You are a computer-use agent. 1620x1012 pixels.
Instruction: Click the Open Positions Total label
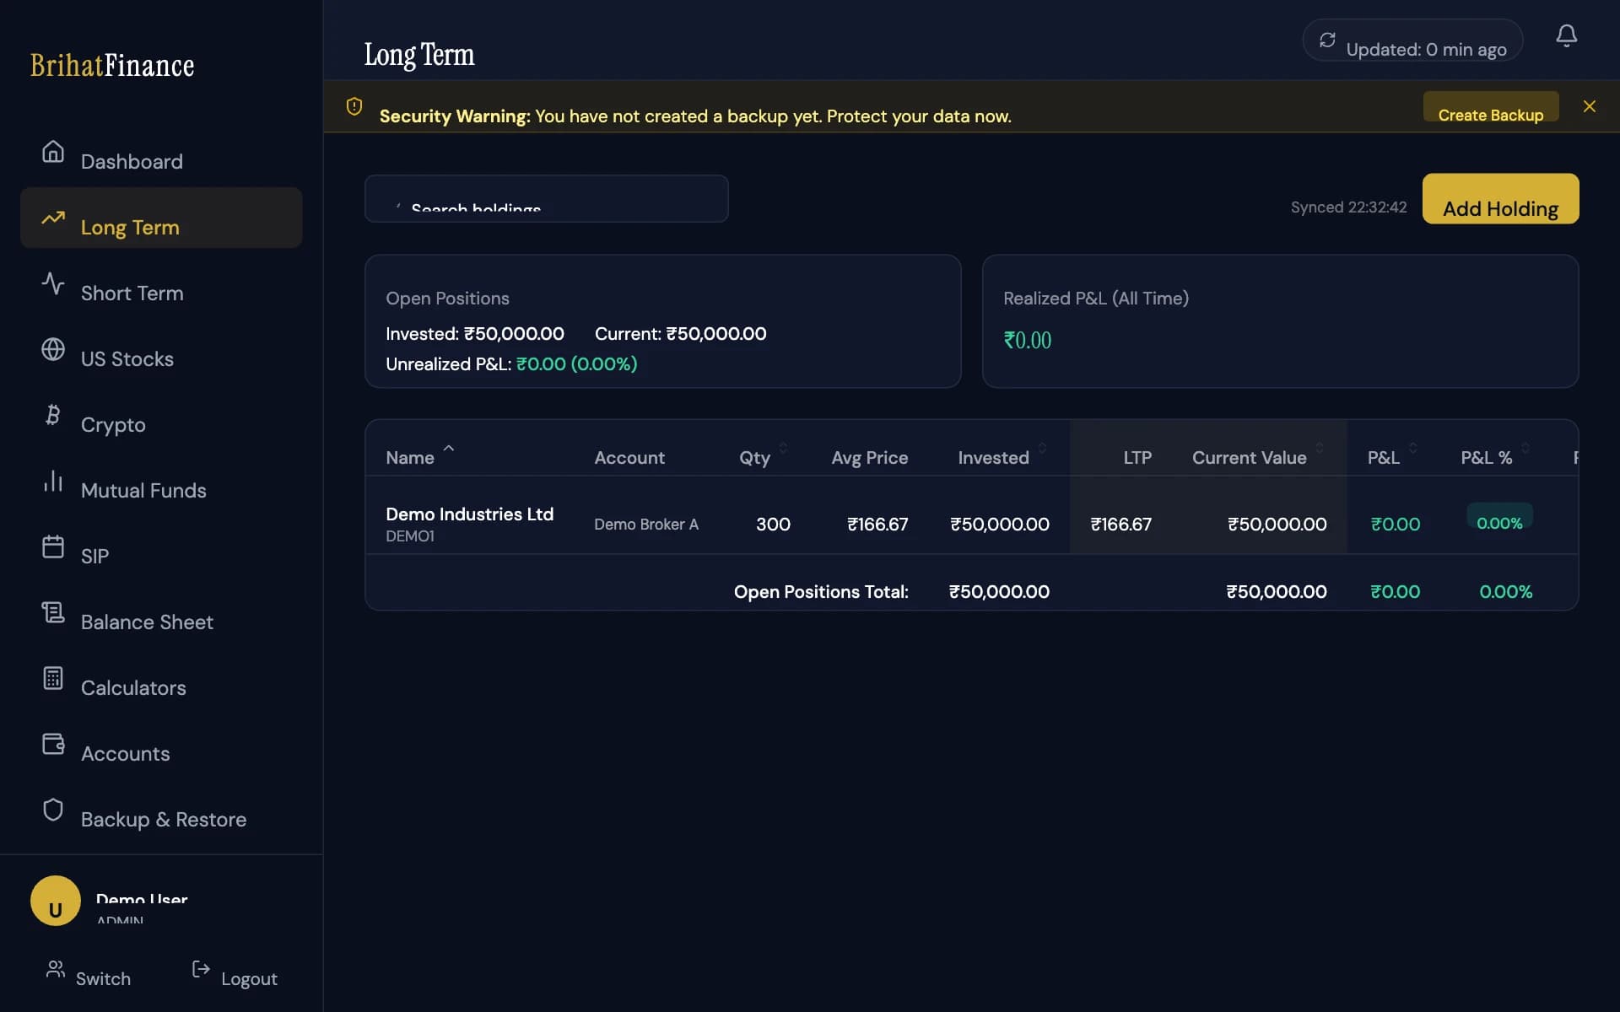coord(821,591)
